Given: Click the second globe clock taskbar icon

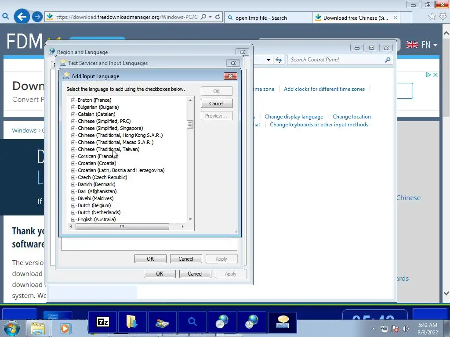Looking at the screenshot, I should coord(252,323).
